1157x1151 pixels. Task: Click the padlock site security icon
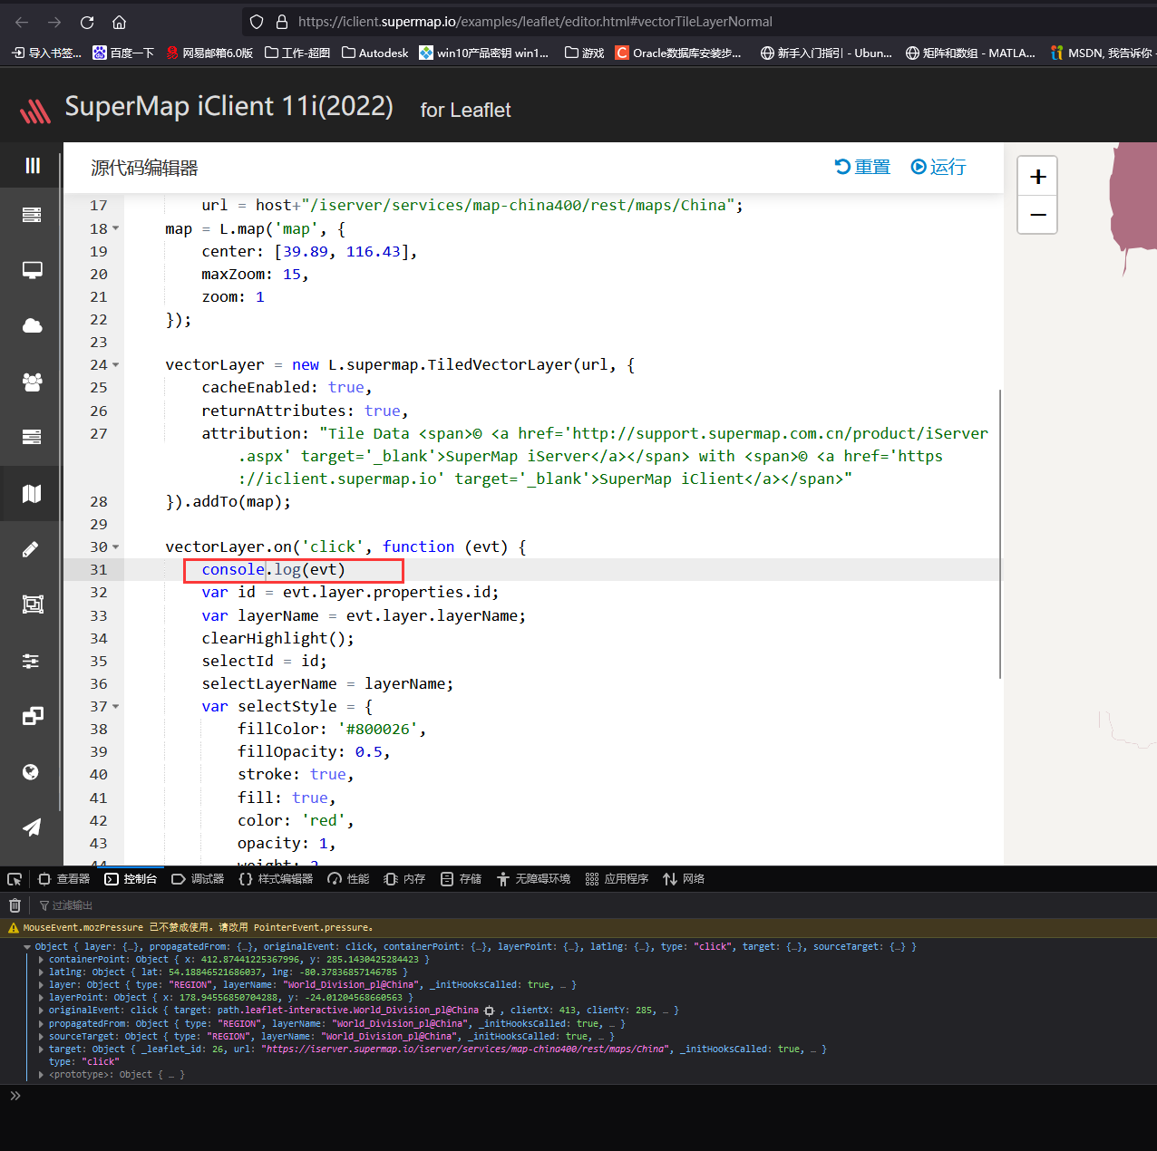282,22
